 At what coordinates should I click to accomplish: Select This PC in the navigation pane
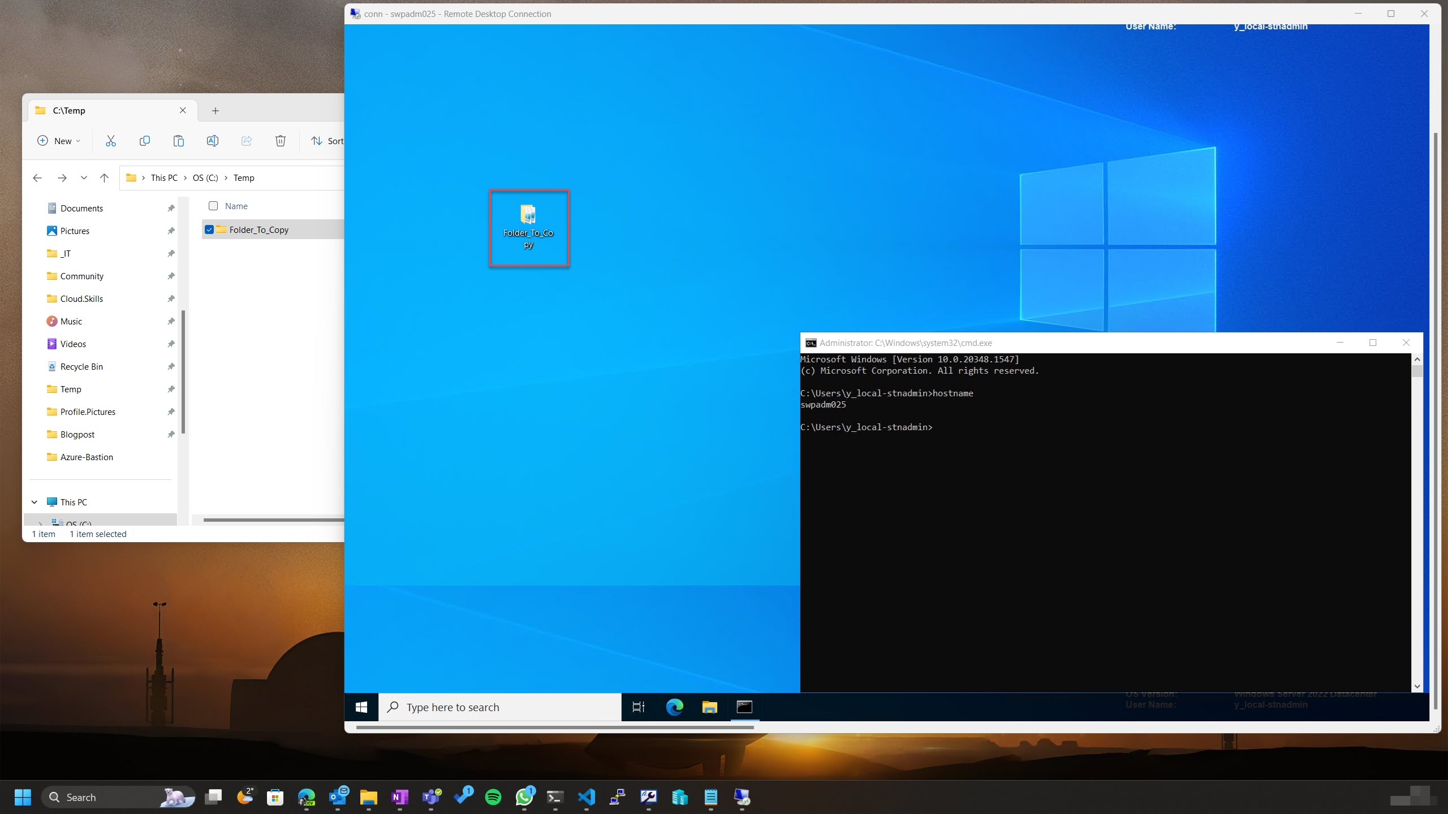coord(74,502)
